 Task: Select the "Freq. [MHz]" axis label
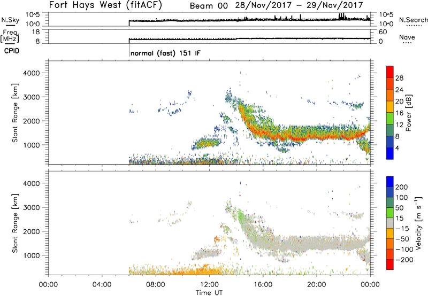coord(10,36)
